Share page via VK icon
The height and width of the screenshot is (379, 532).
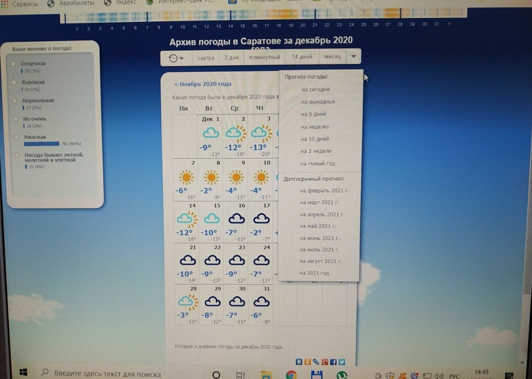299,362
